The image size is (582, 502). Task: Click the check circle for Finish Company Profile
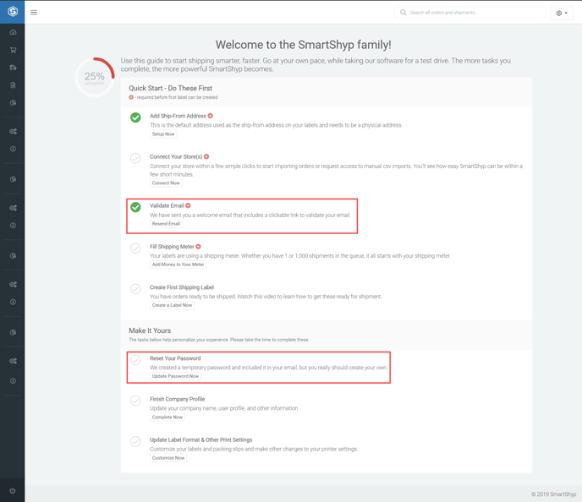point(135,401)
